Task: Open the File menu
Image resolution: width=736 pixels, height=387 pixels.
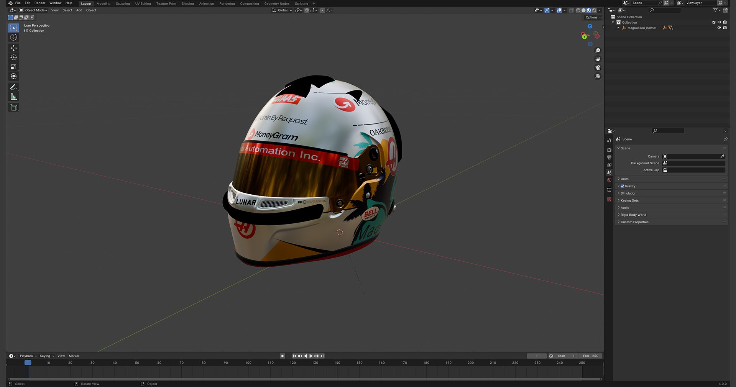Action: click(x=18, y=3)
